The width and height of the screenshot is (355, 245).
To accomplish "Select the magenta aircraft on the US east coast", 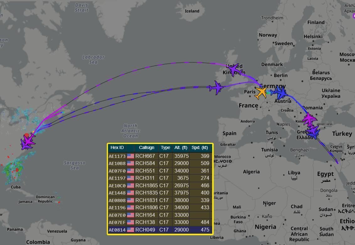I will tap(29, 140).
